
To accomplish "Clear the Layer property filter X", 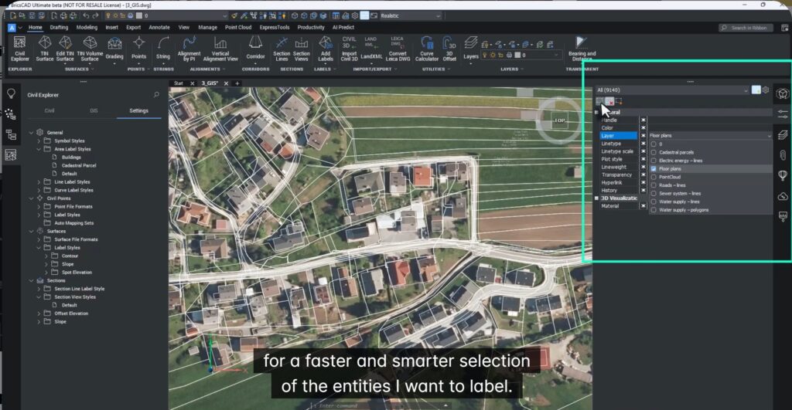I will click(x=643, y=136).
